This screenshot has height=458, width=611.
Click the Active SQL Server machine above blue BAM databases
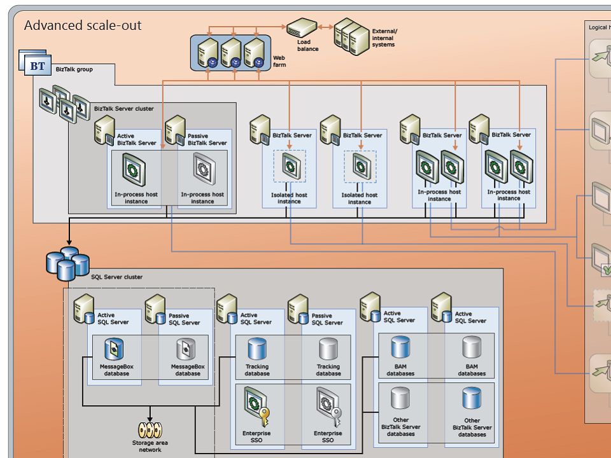(370, 307)
